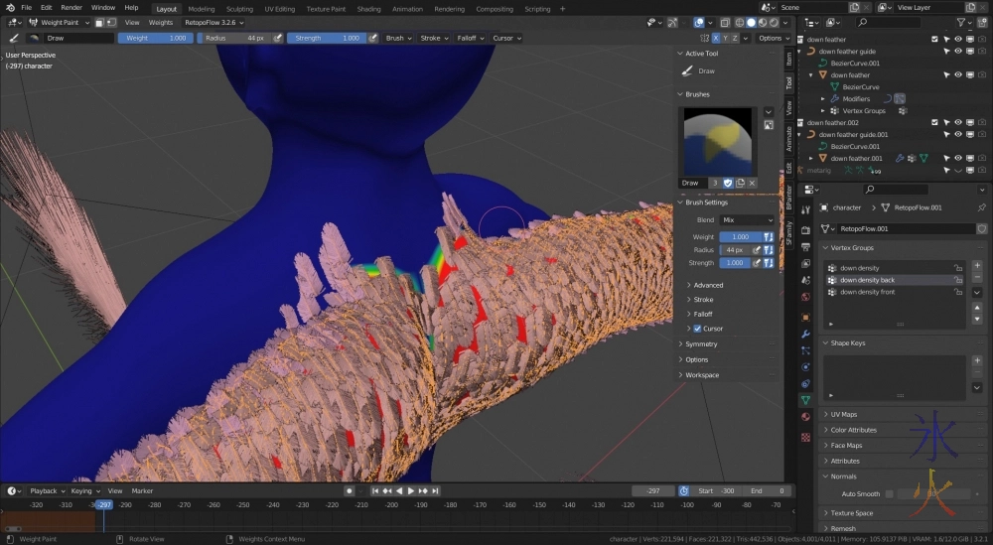993x545 pixels.
Task: Open the RetopoFlow 3.2.6 button
Action: [210, 22]
